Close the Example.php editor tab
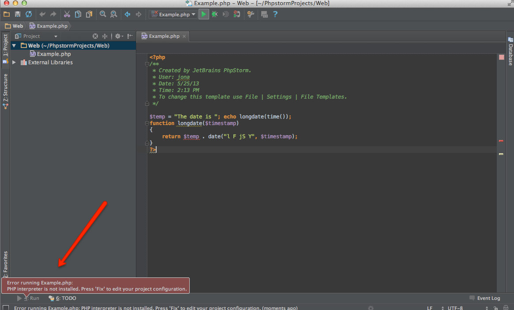 coord(184,36)
